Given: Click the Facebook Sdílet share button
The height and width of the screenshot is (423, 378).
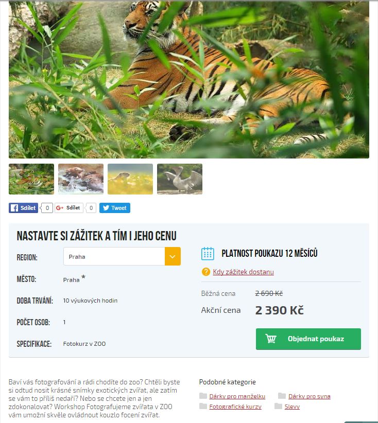Looking at the screenshot, I should click(x=23, y=208).
